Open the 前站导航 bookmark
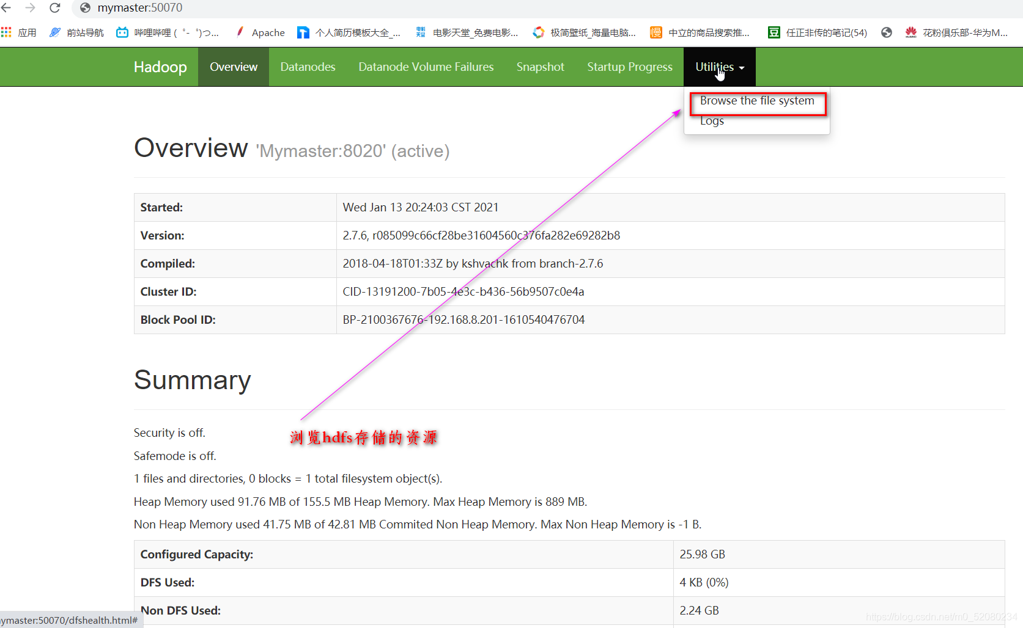 [76, 32]
